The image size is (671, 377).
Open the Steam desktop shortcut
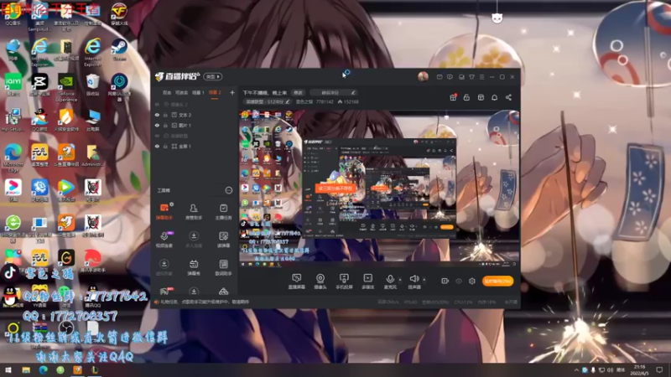(119, 50)
